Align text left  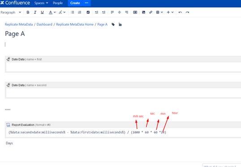point(112,12)
